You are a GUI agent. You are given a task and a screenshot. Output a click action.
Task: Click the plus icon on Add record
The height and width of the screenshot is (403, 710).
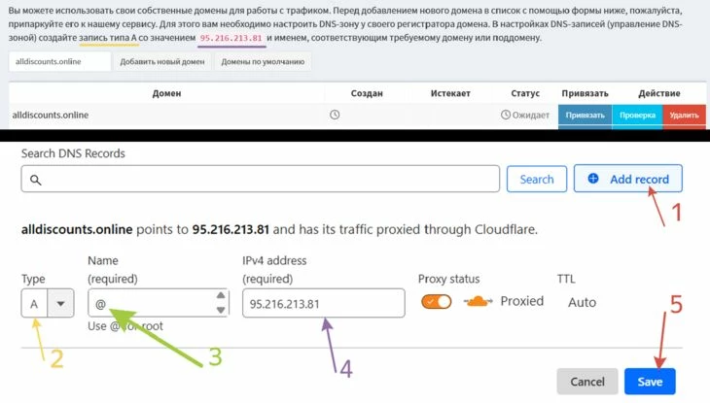click(592, 179)
